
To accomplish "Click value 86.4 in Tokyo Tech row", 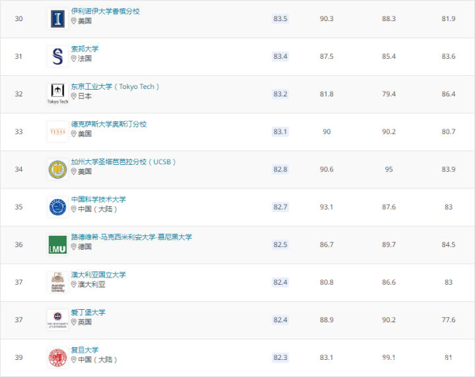I will point(449,94).
